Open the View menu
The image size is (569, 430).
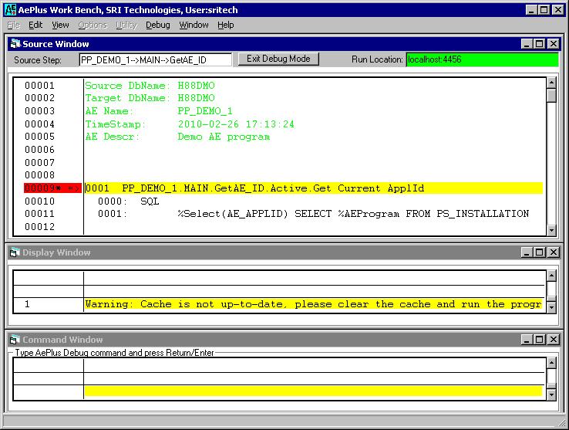[60, 25]
